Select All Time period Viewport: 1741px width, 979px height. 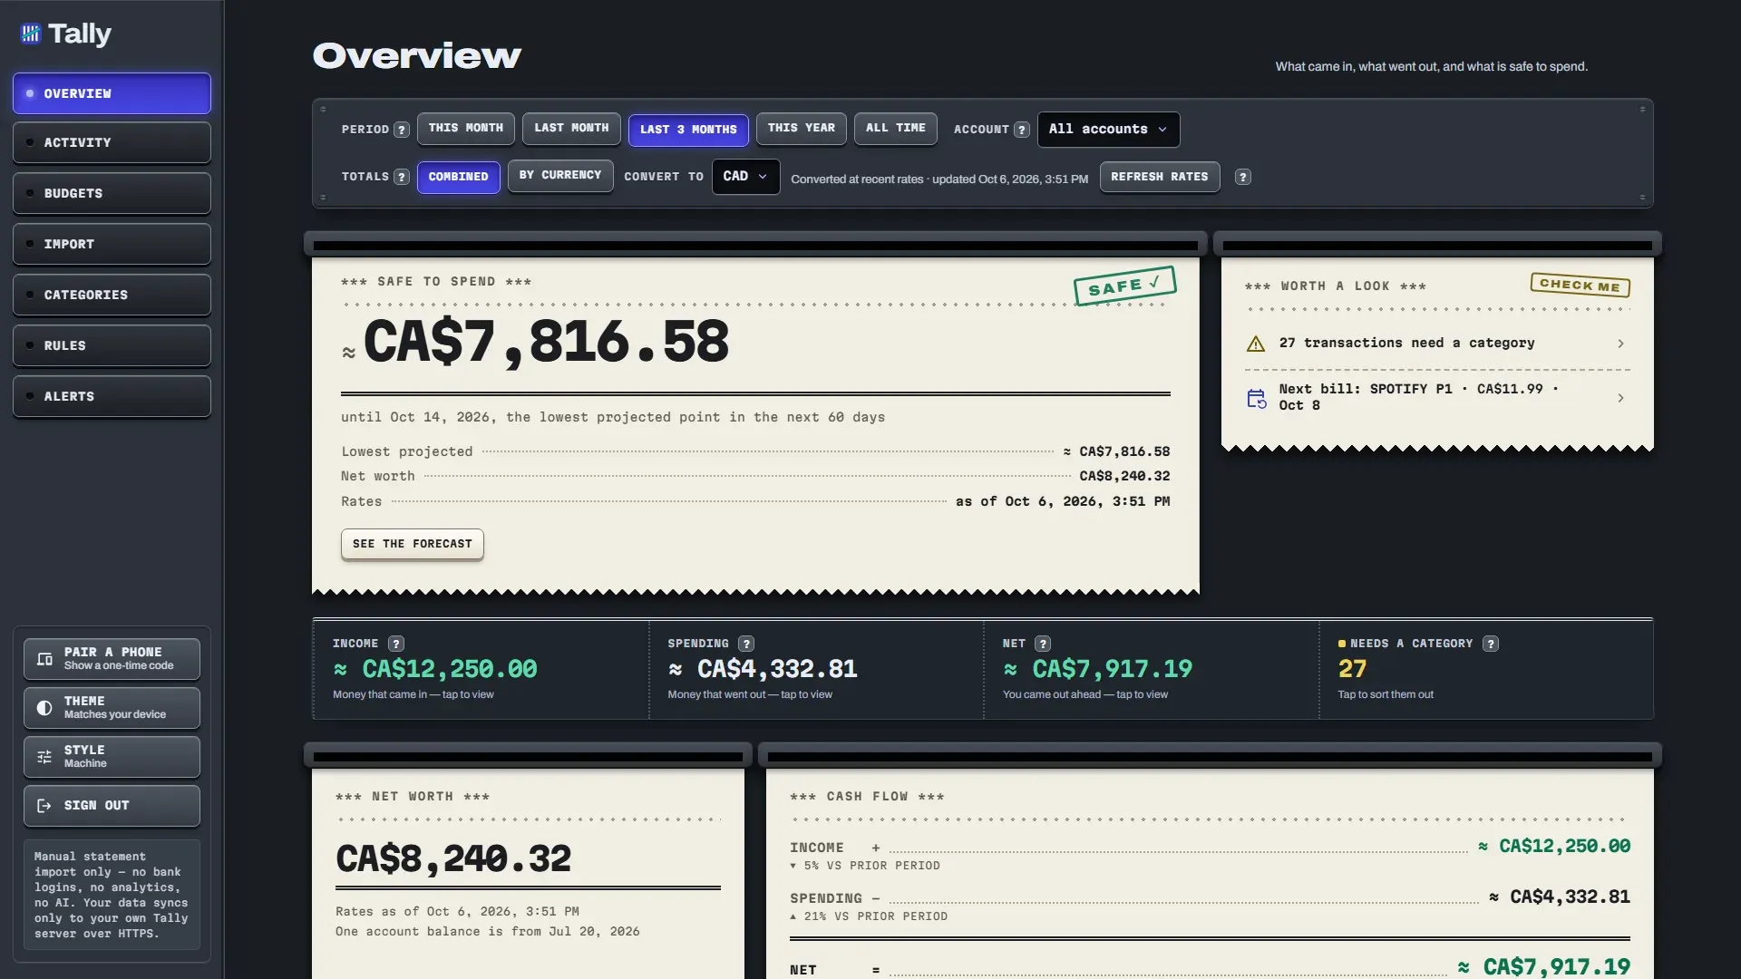(896, 129)
